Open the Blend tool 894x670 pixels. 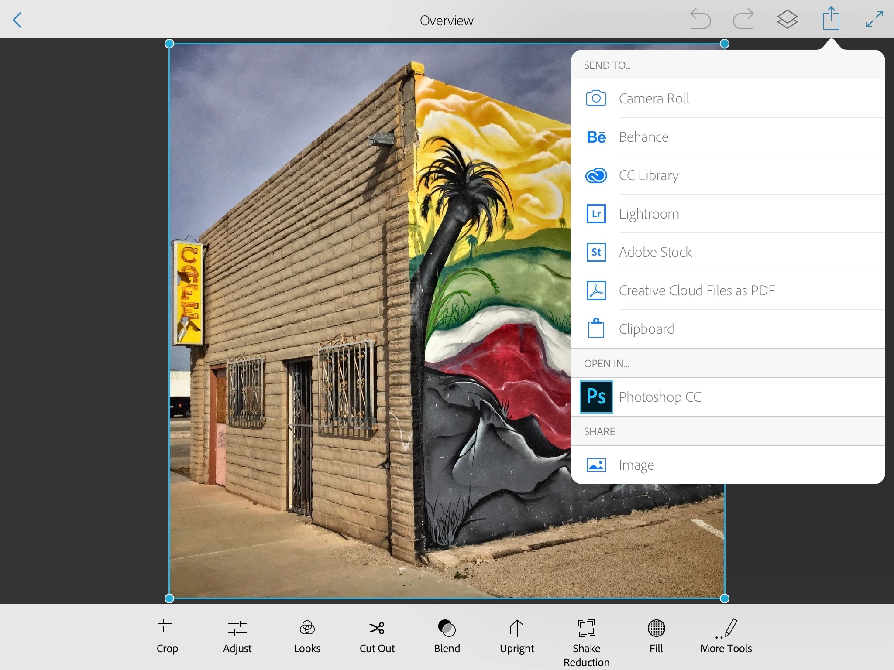coord(447,636)
